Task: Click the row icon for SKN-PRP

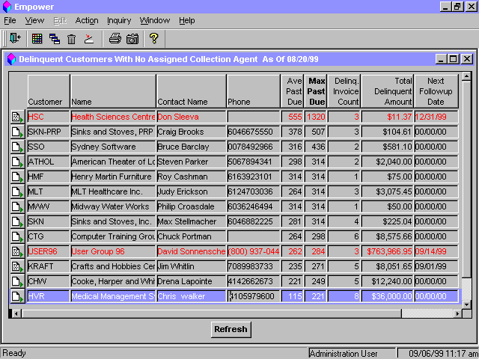Action: 17,132
